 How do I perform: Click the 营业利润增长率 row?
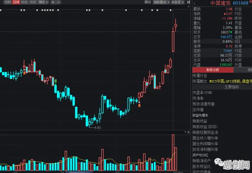(205, 144)
